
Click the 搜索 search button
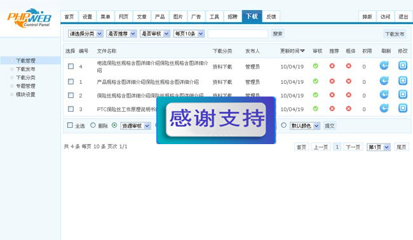click(278, 34)
